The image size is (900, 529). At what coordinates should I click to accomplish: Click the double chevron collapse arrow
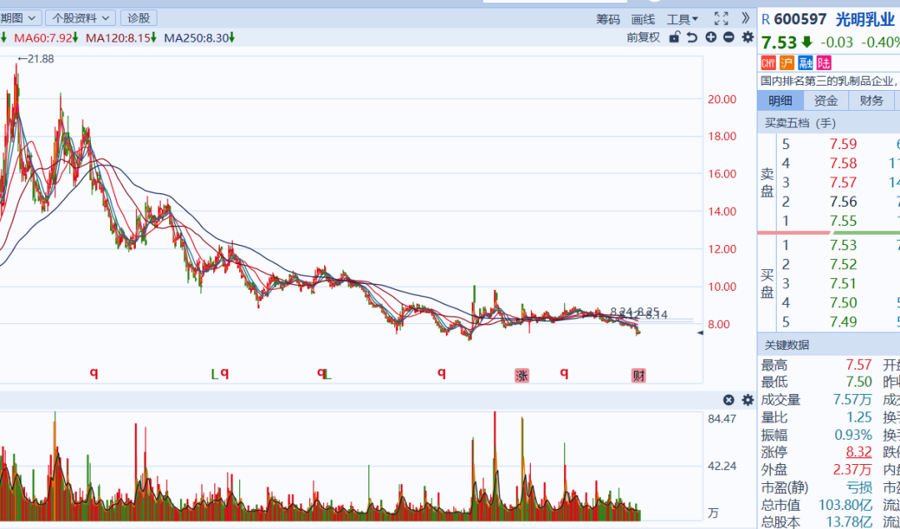pyautogui.click(x=745, y=18)
